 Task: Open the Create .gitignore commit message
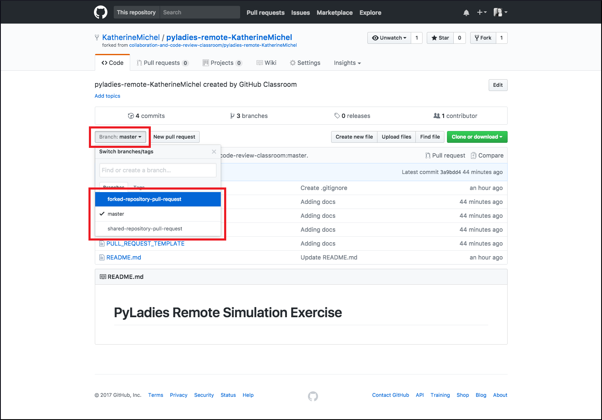coord(324,188)
